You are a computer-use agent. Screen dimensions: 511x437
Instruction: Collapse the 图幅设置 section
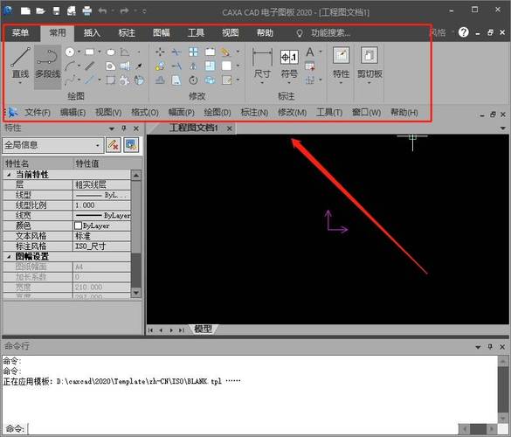tap(9, 257)
